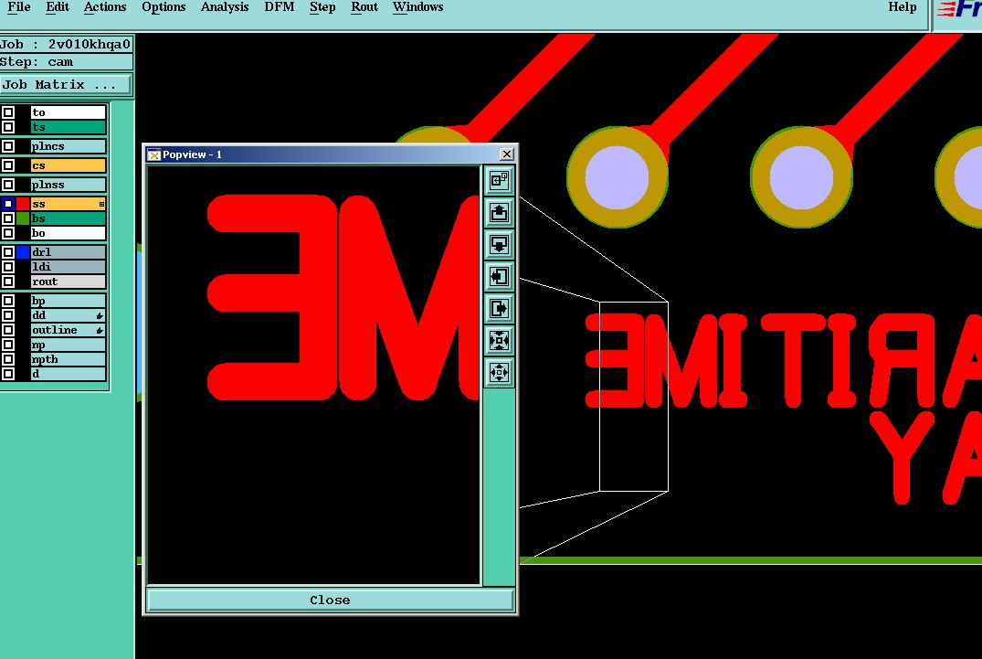Click the Popview zoom-out (arrows outward) icon
The height and width of the screenshot is (659, 982).
pyautogui.click(x=499, y=372)
